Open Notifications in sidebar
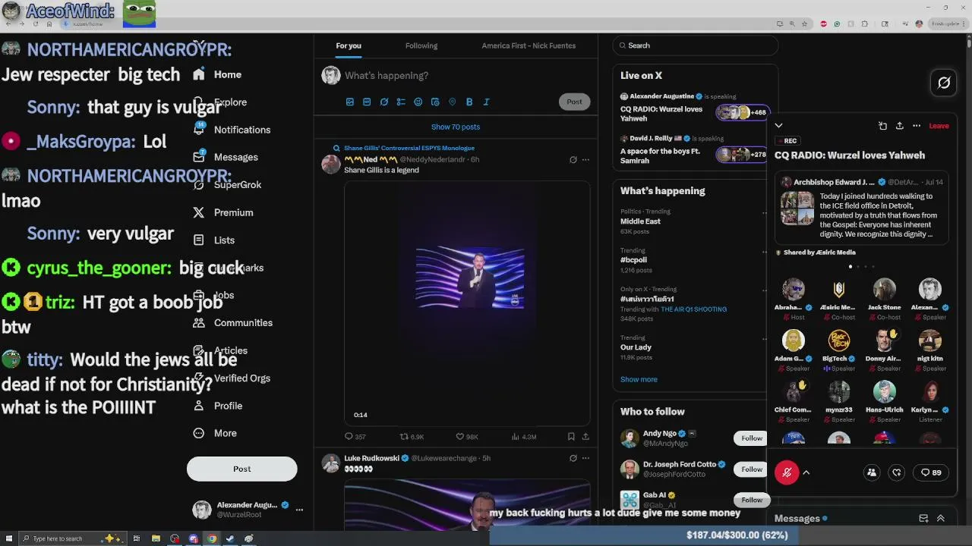This screenshot has height=546, width=972. pos(232,130)
